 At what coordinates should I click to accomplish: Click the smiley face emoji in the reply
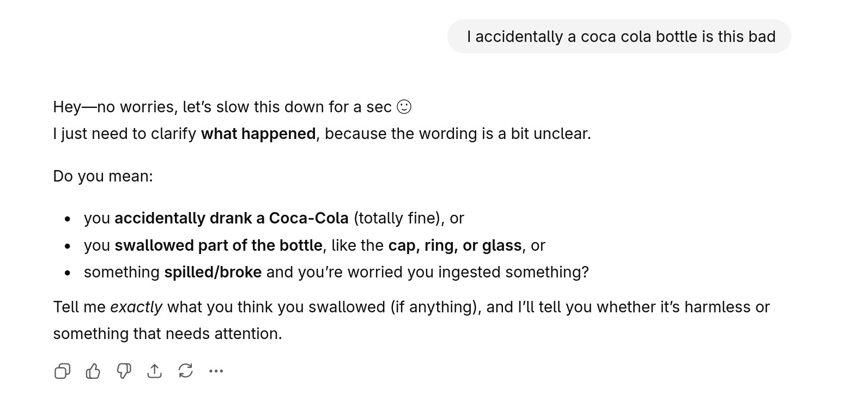[404, 107]
